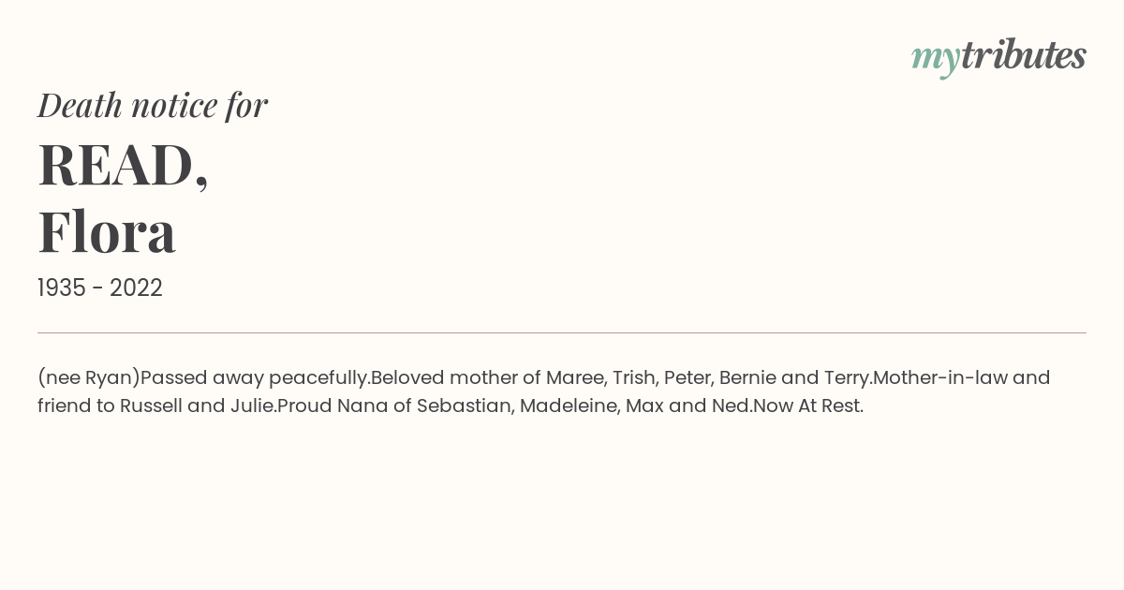This screenshot has width=1124, height=590.
Task: Click the name "Madeleine" in notice
Action: 569,406
